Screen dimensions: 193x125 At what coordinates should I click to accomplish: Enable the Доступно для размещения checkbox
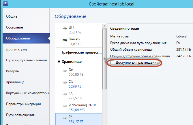[x=113, y=62]
